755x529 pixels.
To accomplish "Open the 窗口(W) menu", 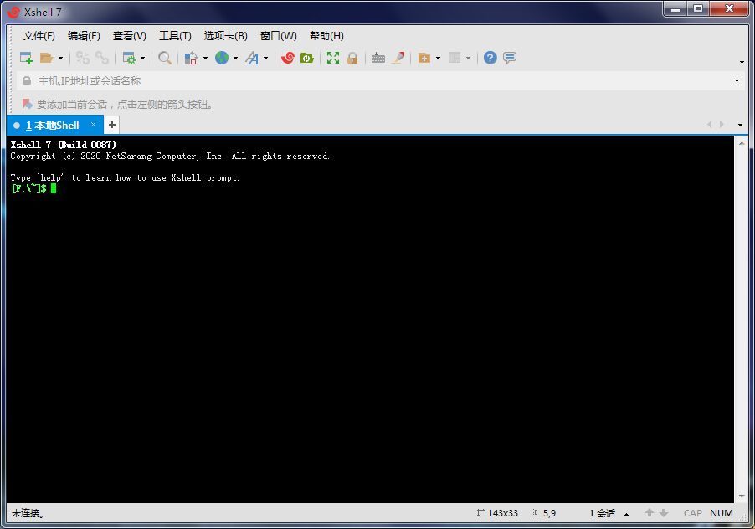I will coord(278,36).
